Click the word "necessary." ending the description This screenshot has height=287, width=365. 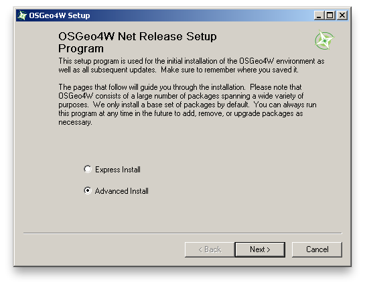point(75,123)
